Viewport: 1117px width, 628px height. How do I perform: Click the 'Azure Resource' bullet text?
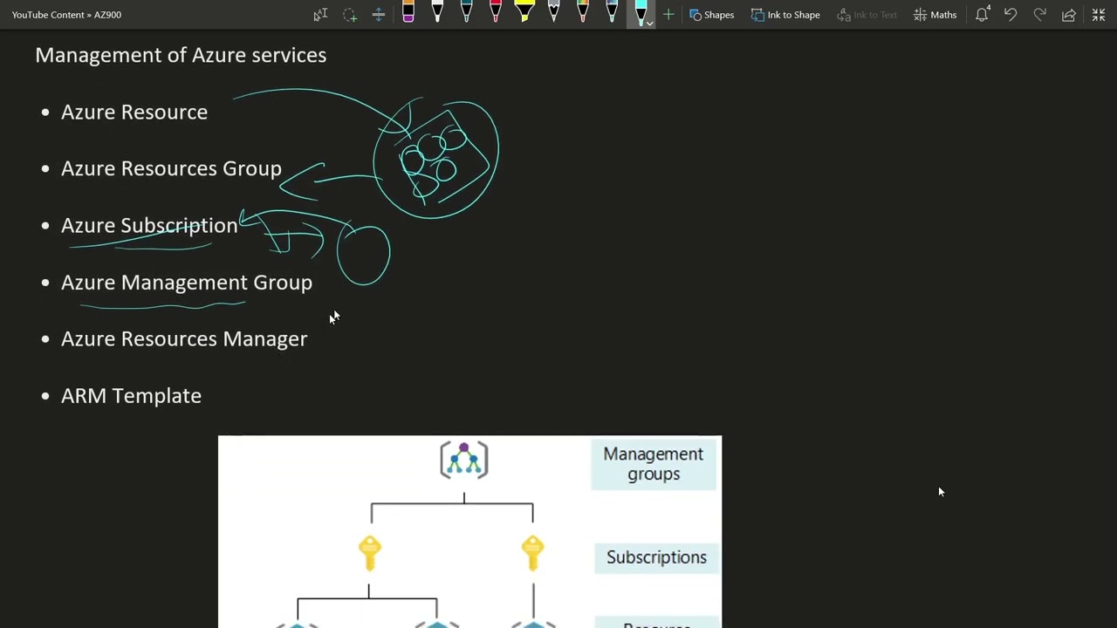click(x=134, y=113)
